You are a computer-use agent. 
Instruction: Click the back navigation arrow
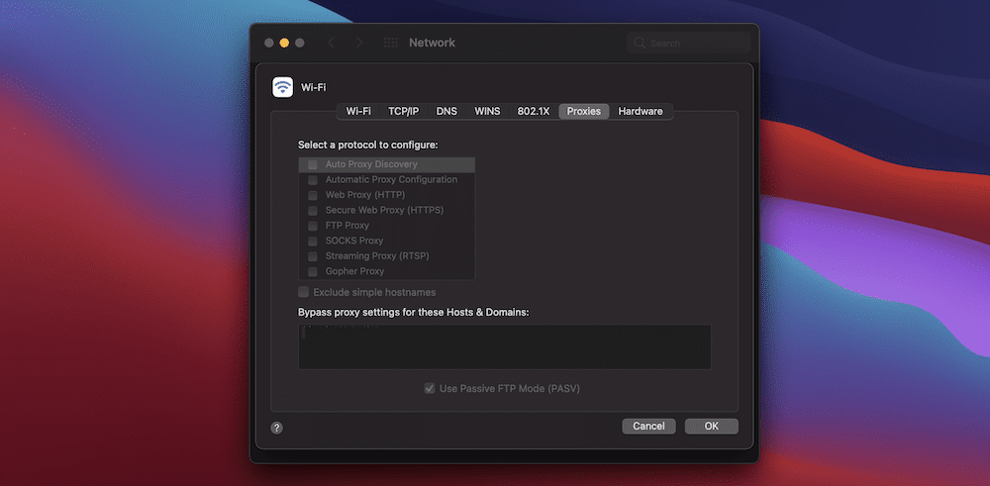(x=331, y=43)
